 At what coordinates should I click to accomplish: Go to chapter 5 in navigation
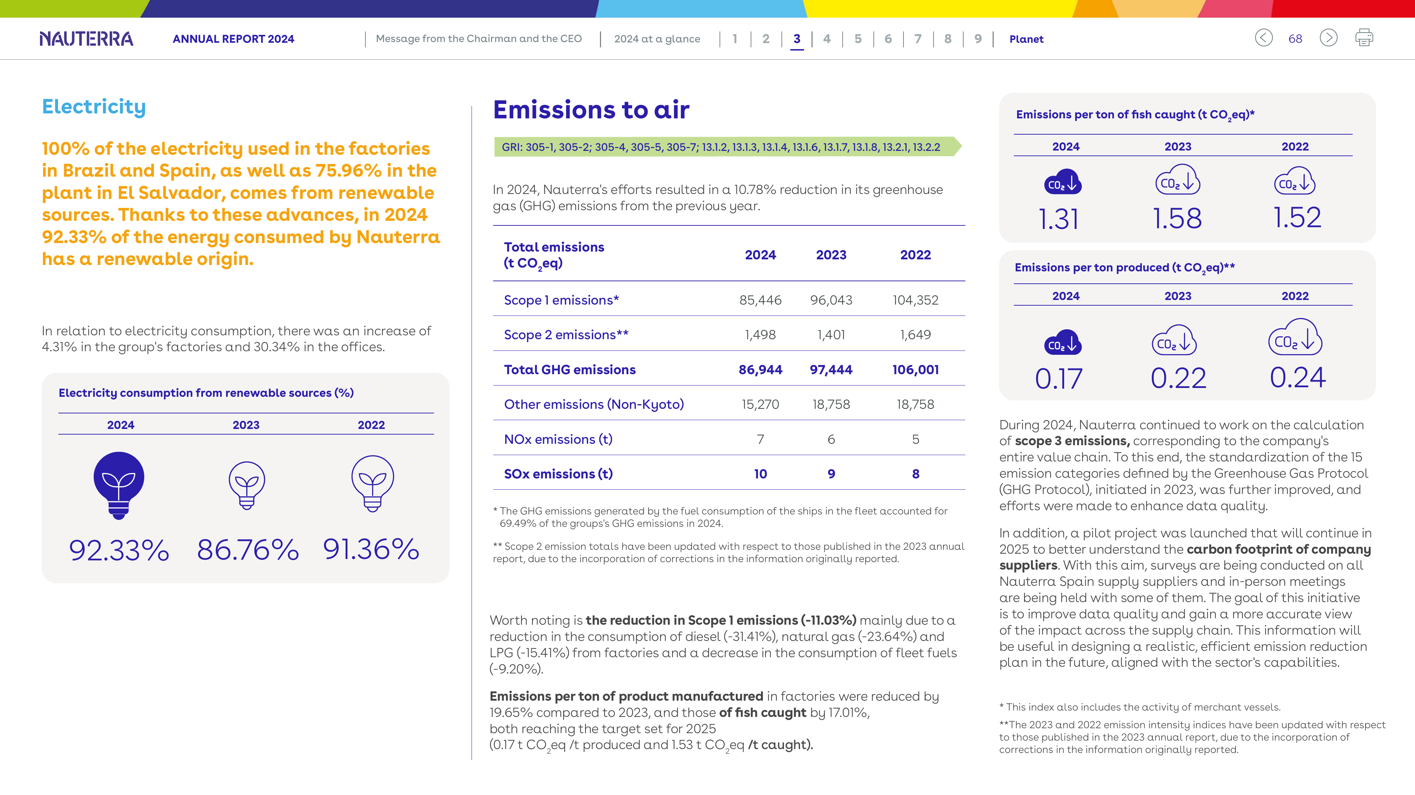click(x=858, y=39)
